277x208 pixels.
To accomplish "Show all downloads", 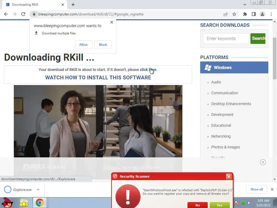I will coord(256,189).
